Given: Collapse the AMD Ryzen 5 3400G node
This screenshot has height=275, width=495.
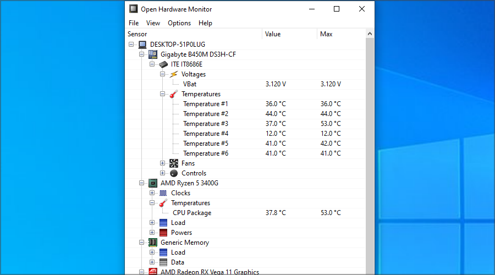Looking at the screenshot, I should [x=142, y=183].
